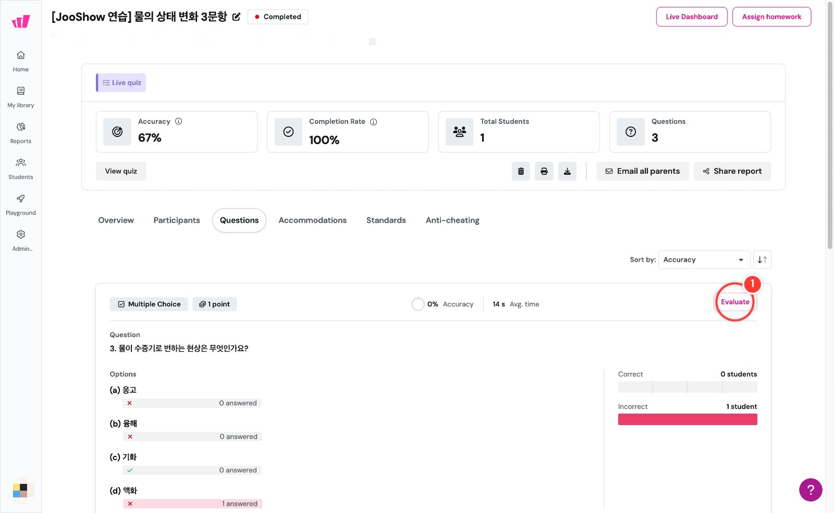The width and height of the screenshot is (834, 513).
Task: Open Admin settings in sidebar
Action: [x=21, y=241]
